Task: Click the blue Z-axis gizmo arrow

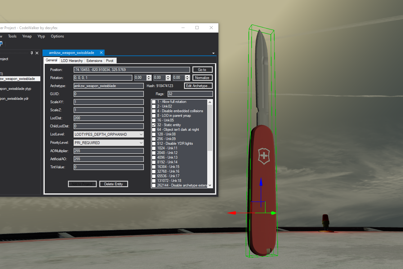Action: click(x=261, y=181)
